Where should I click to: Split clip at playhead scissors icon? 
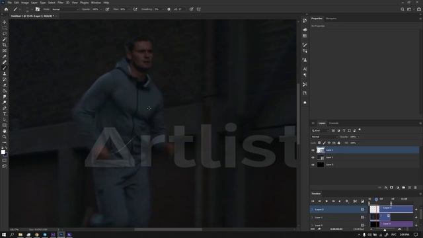pos(355,201)
